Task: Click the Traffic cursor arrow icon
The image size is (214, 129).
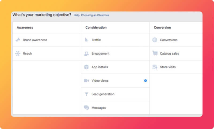Action: (86, 40)
